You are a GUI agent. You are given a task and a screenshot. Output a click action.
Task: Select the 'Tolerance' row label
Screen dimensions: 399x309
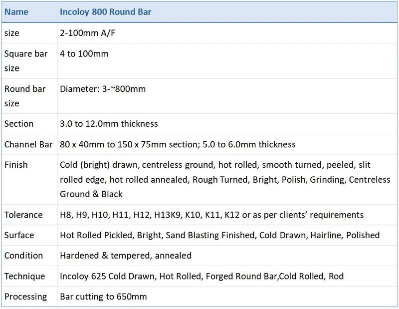23,215
